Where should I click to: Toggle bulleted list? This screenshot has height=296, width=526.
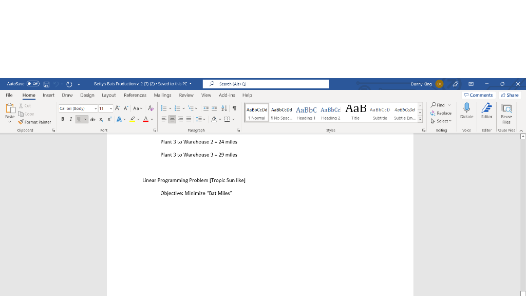tap(164, 108)
